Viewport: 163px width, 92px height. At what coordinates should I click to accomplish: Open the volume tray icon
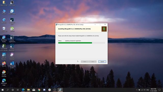pyautogui.click(x=144, y=90)
